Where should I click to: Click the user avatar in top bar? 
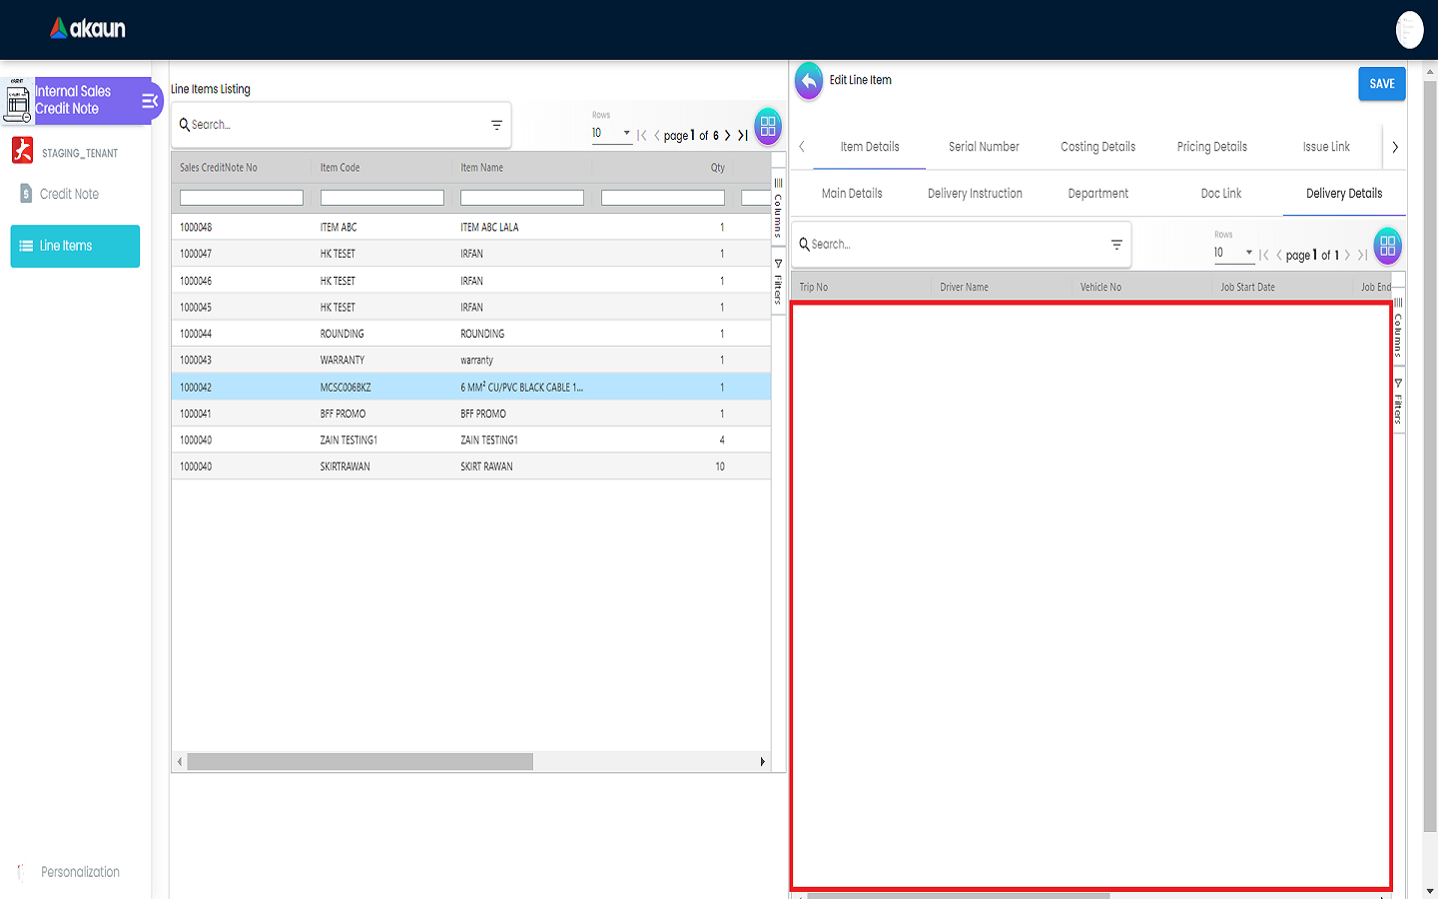click(x=1409, y=30)
